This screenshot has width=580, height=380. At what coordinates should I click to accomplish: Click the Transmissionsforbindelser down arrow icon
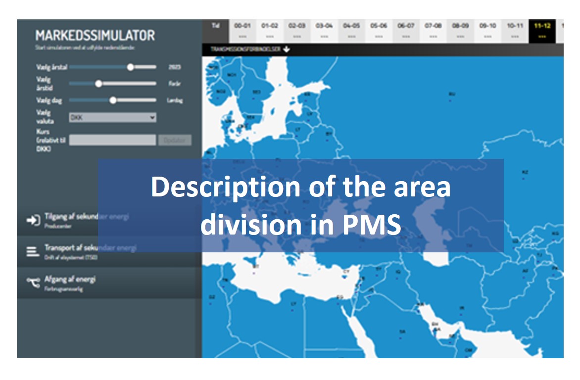coord(287,49)
